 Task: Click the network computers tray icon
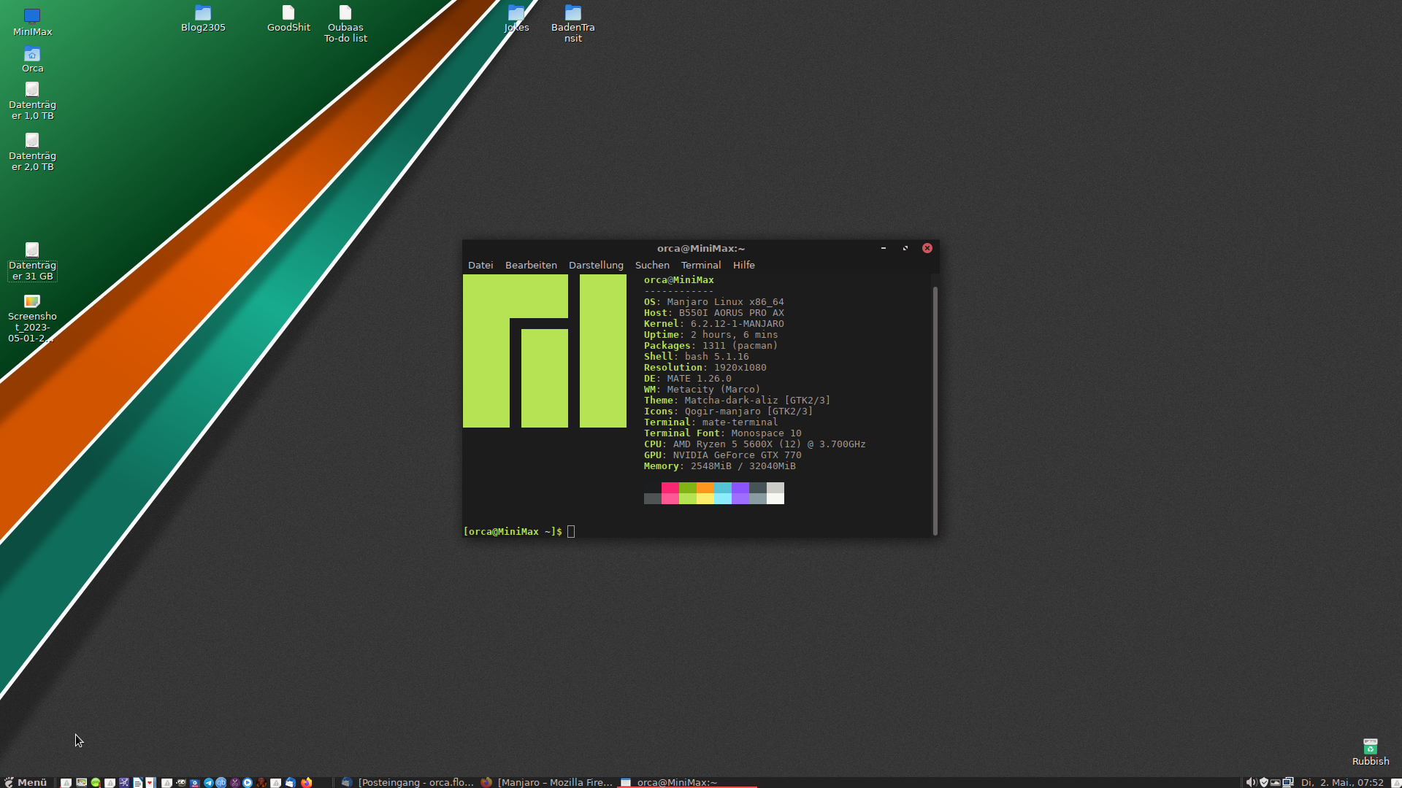pos(1288,782)
